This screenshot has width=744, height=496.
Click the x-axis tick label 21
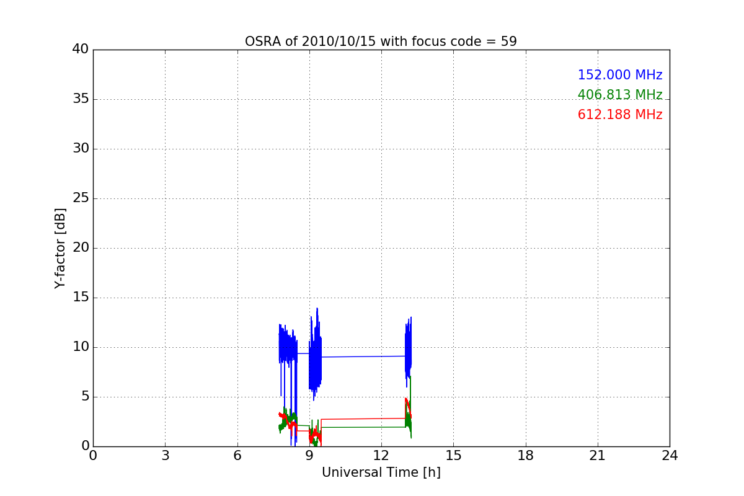point(598,456)
